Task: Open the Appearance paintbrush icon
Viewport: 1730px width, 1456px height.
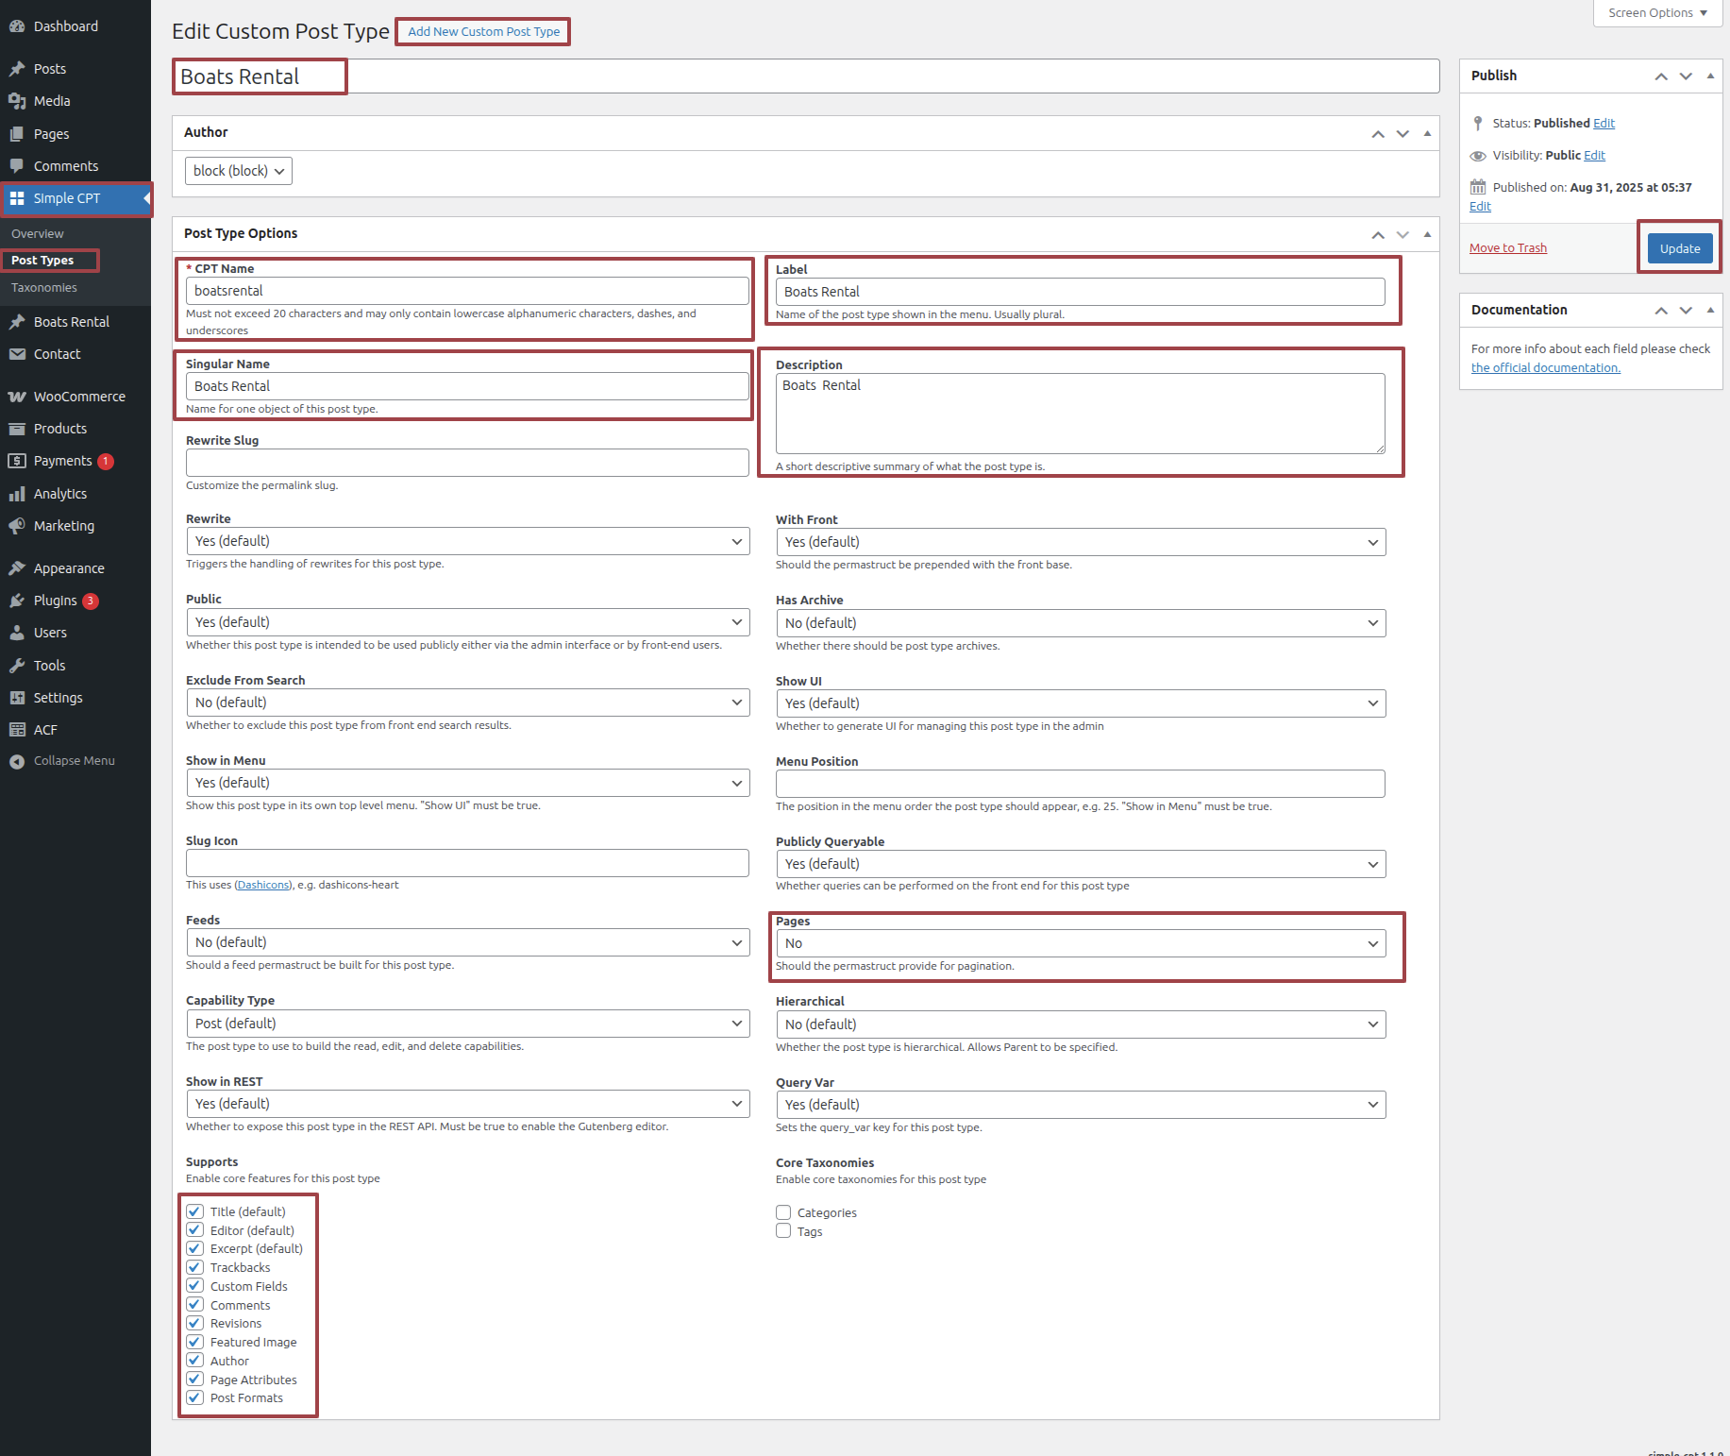Action: click(17, 568)
